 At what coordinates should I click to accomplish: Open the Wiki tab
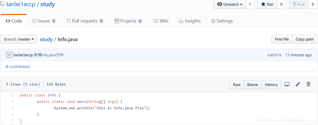coord(161,21)
